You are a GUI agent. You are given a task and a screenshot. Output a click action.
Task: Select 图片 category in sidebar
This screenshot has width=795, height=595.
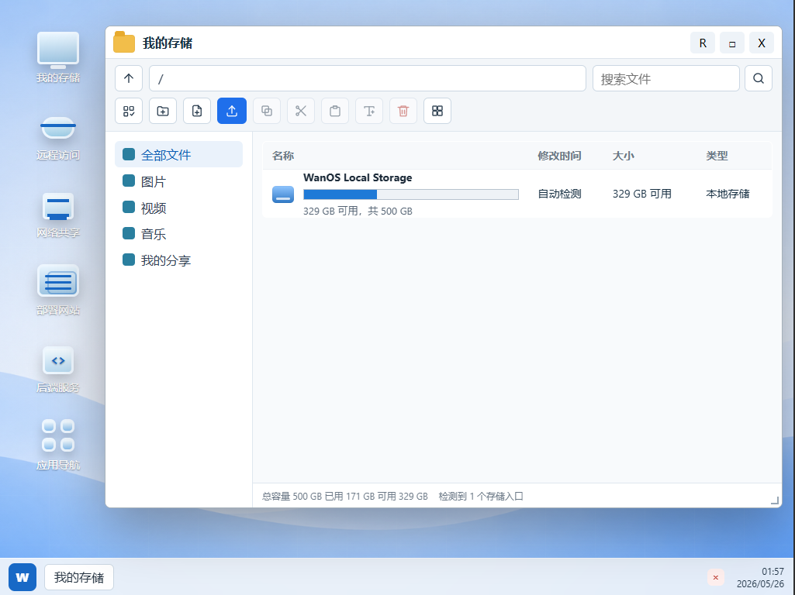click(x=178, y=181)
